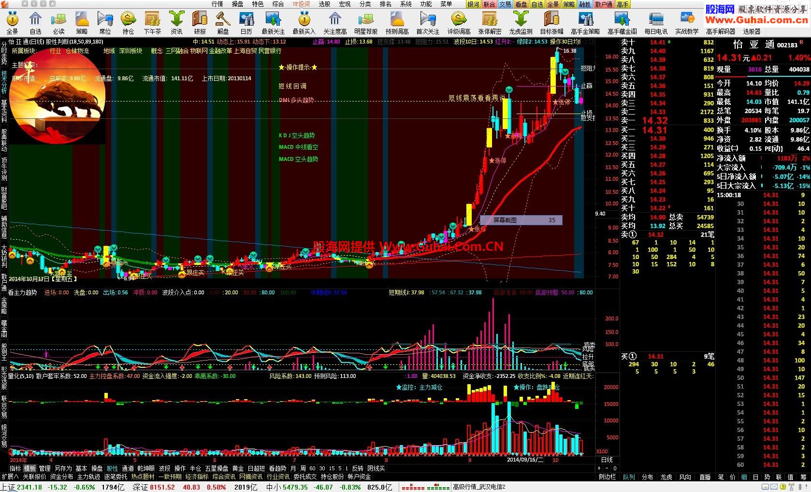The image size is (811, 492).
Task: Expand the 扩展 panel at bottom left
Action: (10, 477)
